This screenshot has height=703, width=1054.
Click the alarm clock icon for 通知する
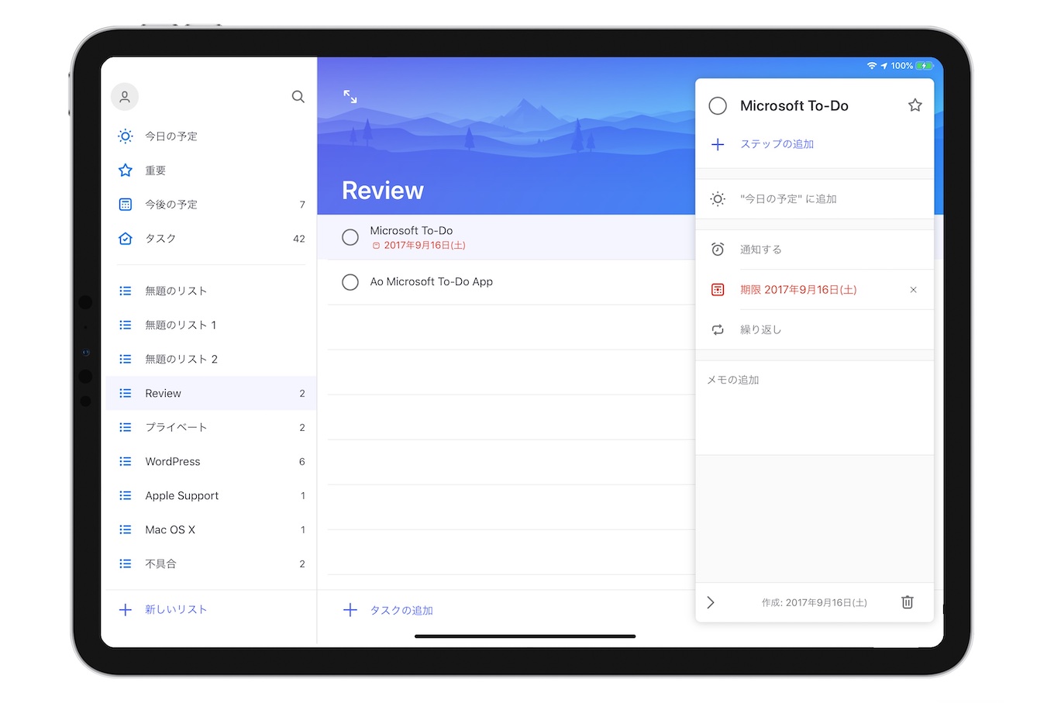tap(718, 250)
